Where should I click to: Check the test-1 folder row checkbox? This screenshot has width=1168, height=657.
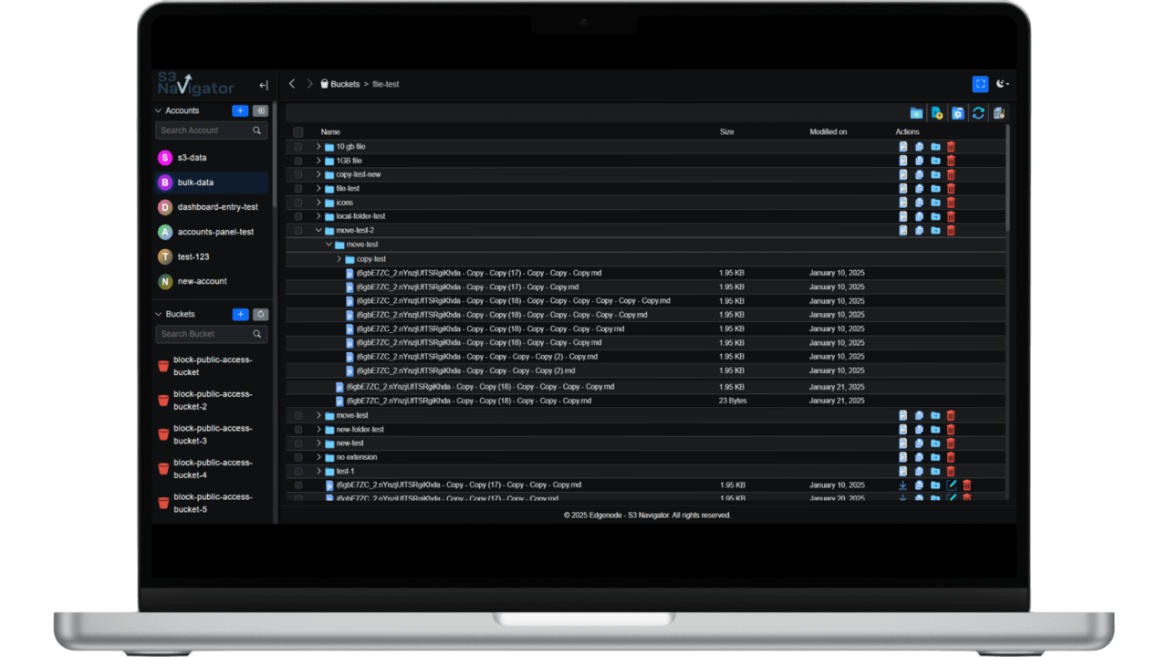coord(298,471)
